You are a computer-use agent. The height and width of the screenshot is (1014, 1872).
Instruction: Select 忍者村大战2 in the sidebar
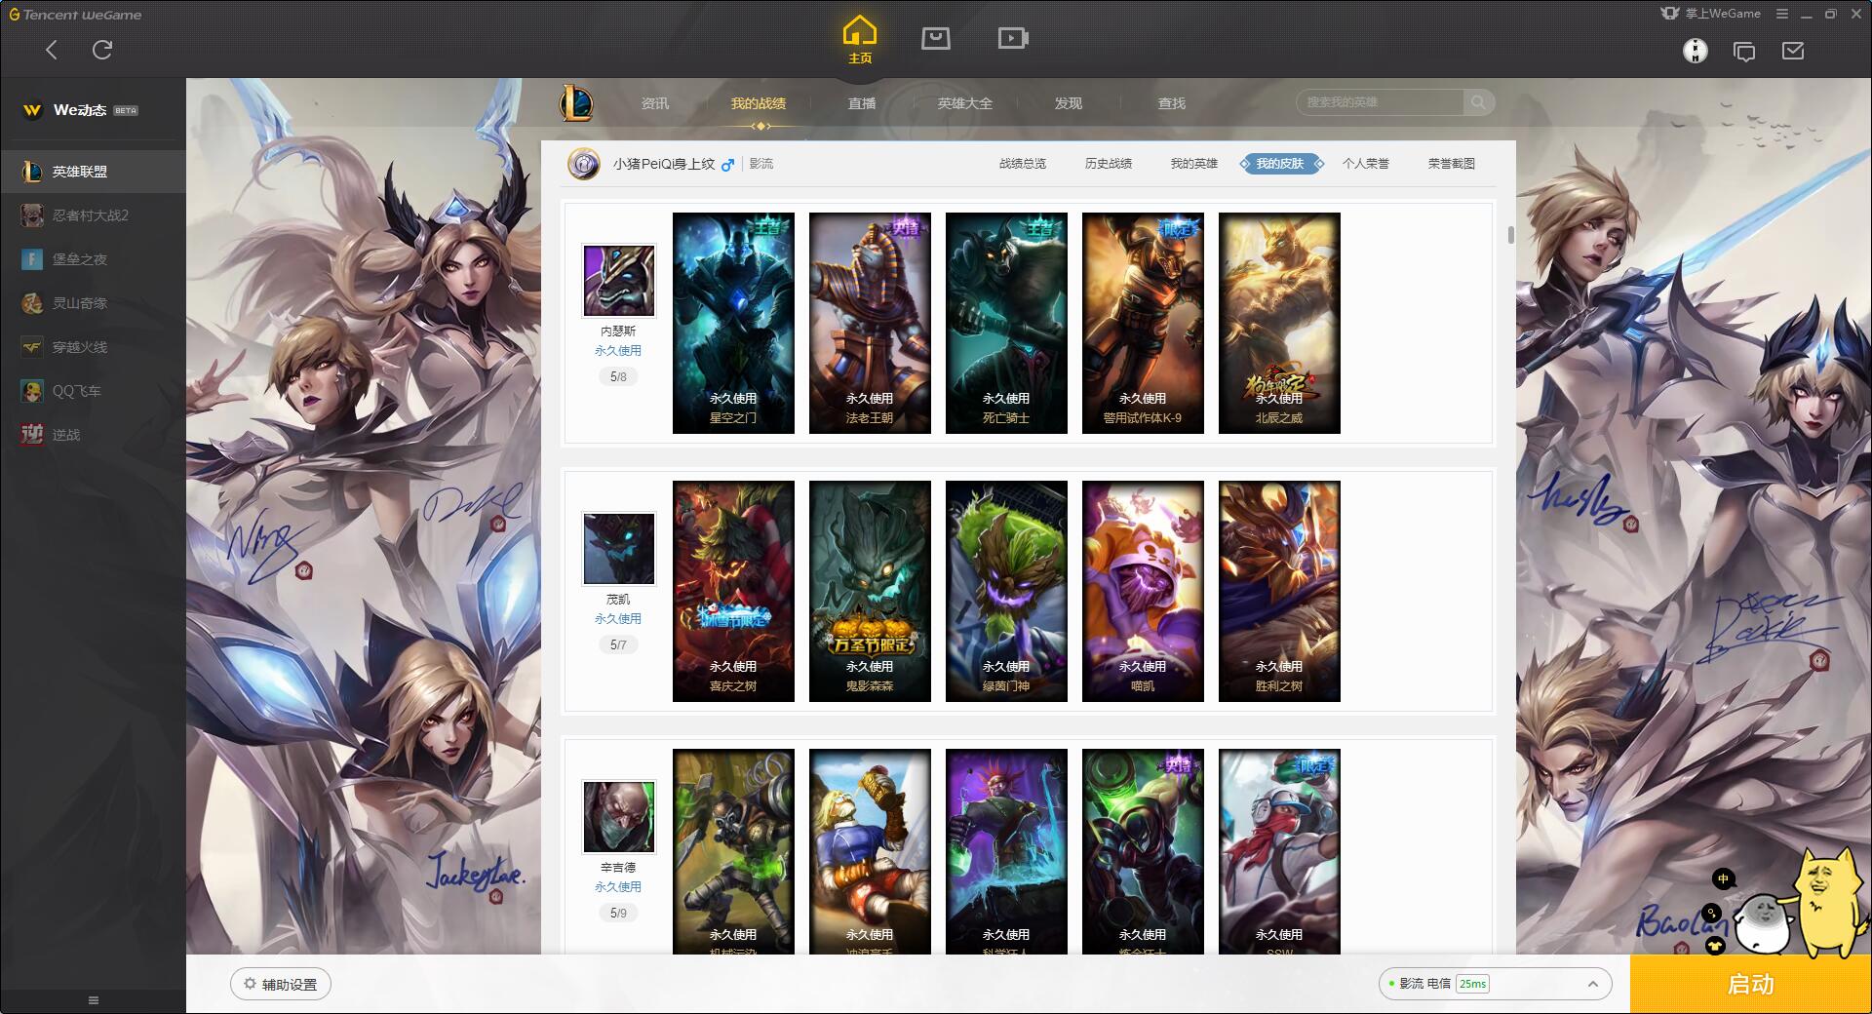coord(93,215)
